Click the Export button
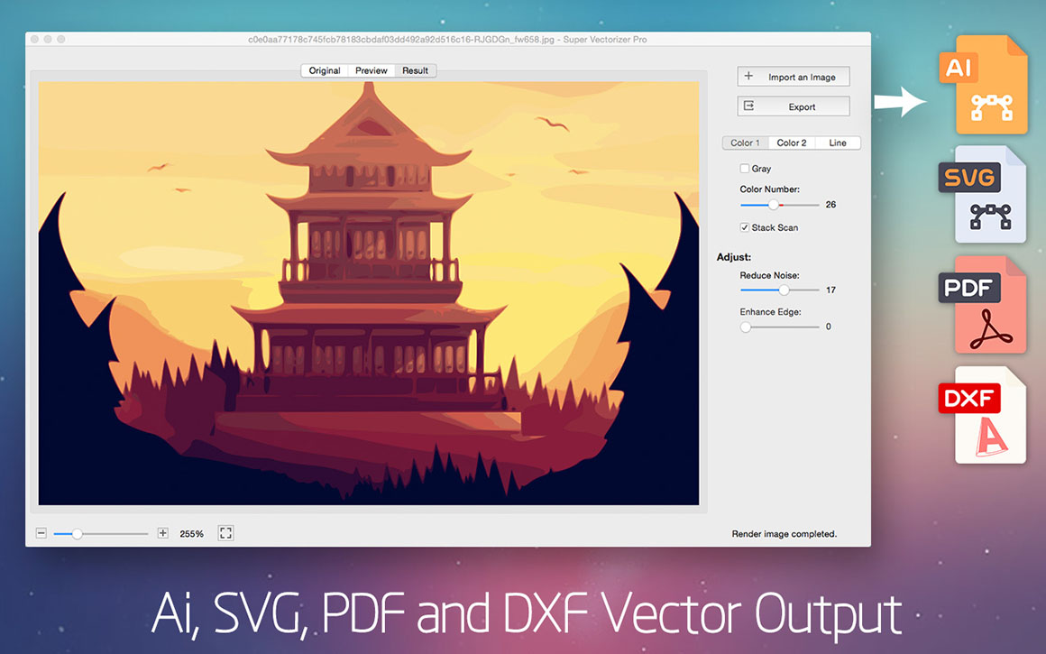The image size is (1046, 654). point(794,106)
